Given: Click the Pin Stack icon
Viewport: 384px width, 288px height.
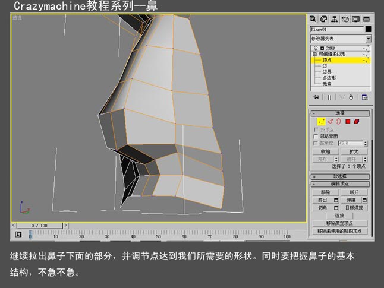Looking at the screenshot, I should tap(316, 97).
